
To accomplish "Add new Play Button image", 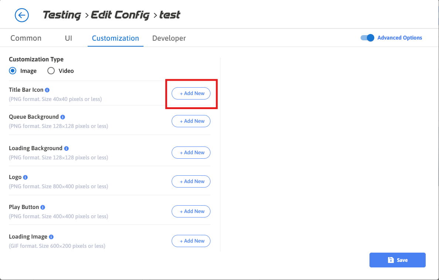I will click(191, 212).
